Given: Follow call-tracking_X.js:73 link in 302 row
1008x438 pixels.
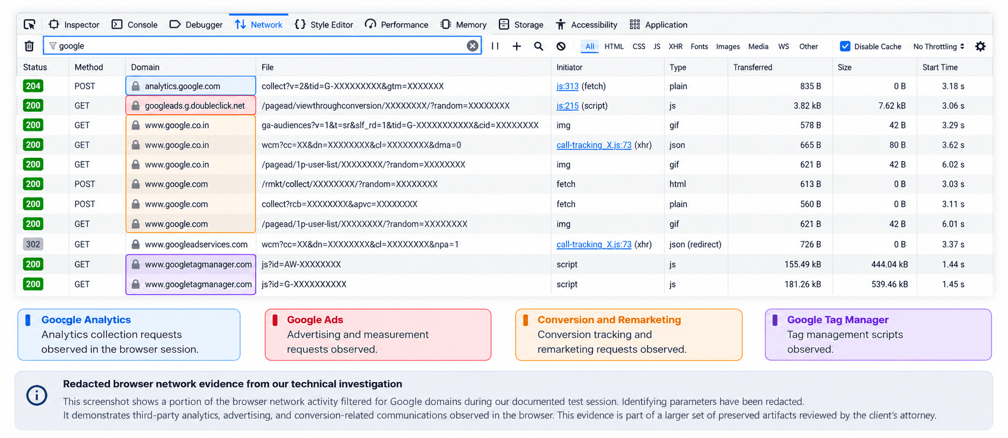Looking at the screenshot, I should click(x=594, y=244).
